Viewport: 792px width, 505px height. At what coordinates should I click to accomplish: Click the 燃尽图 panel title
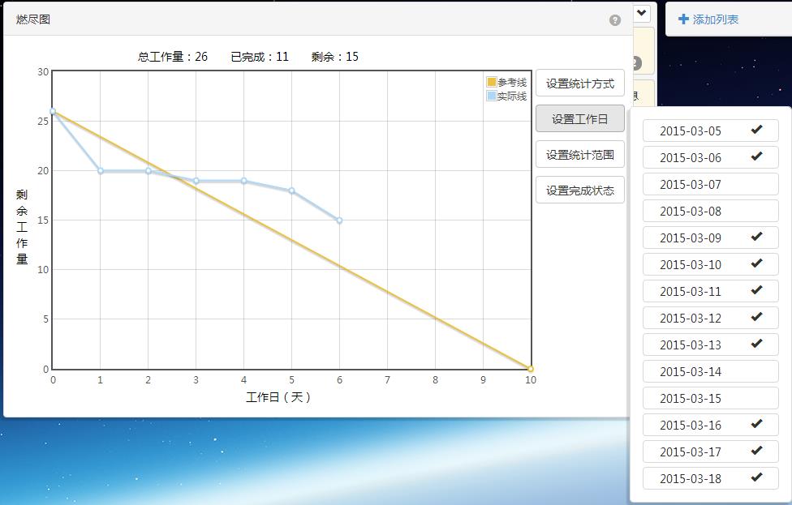[32, 19]
